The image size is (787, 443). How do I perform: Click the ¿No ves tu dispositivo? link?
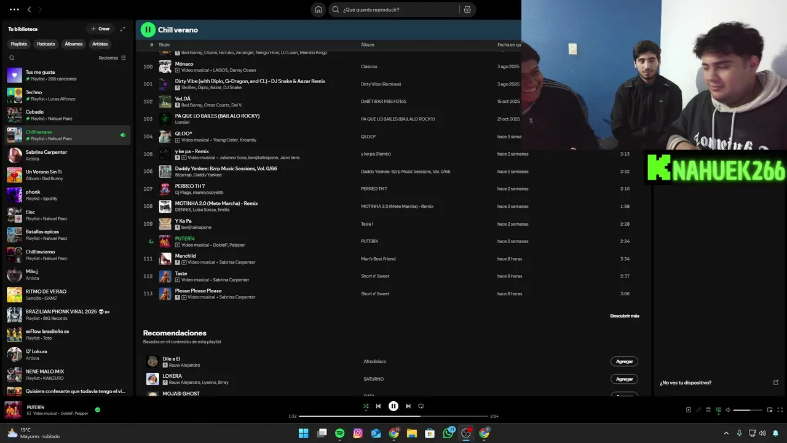[686, 383]
